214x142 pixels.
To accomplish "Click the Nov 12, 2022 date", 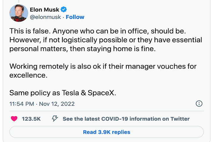I will (x=57, y=104).
